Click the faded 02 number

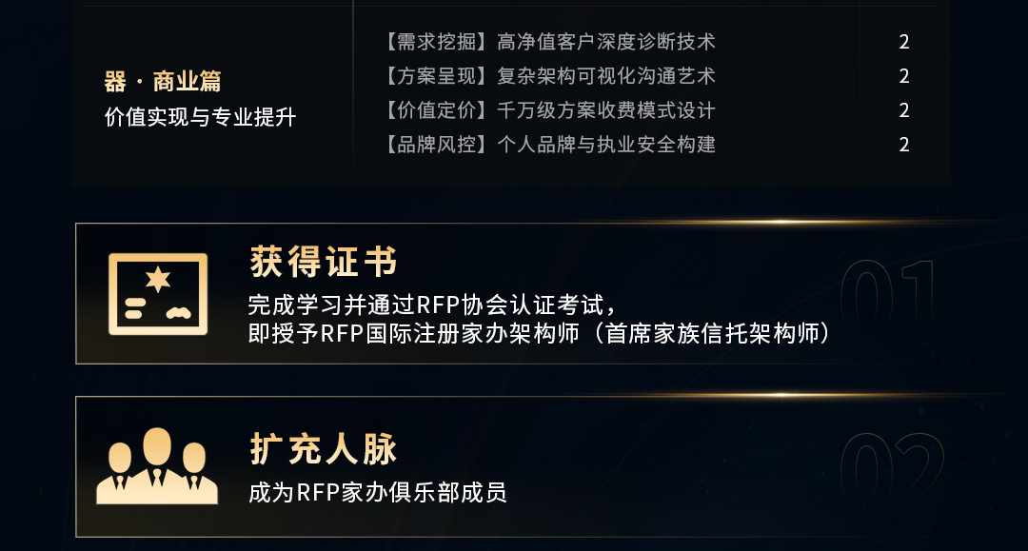pyautogui.click(x=892, y=465)
